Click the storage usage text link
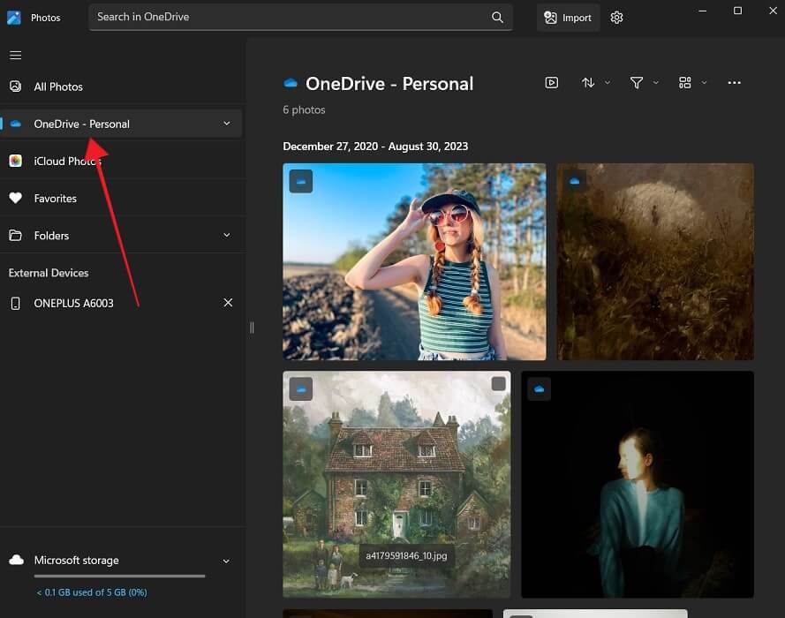The height and width of the screenshot is (618, 785). 91,592
